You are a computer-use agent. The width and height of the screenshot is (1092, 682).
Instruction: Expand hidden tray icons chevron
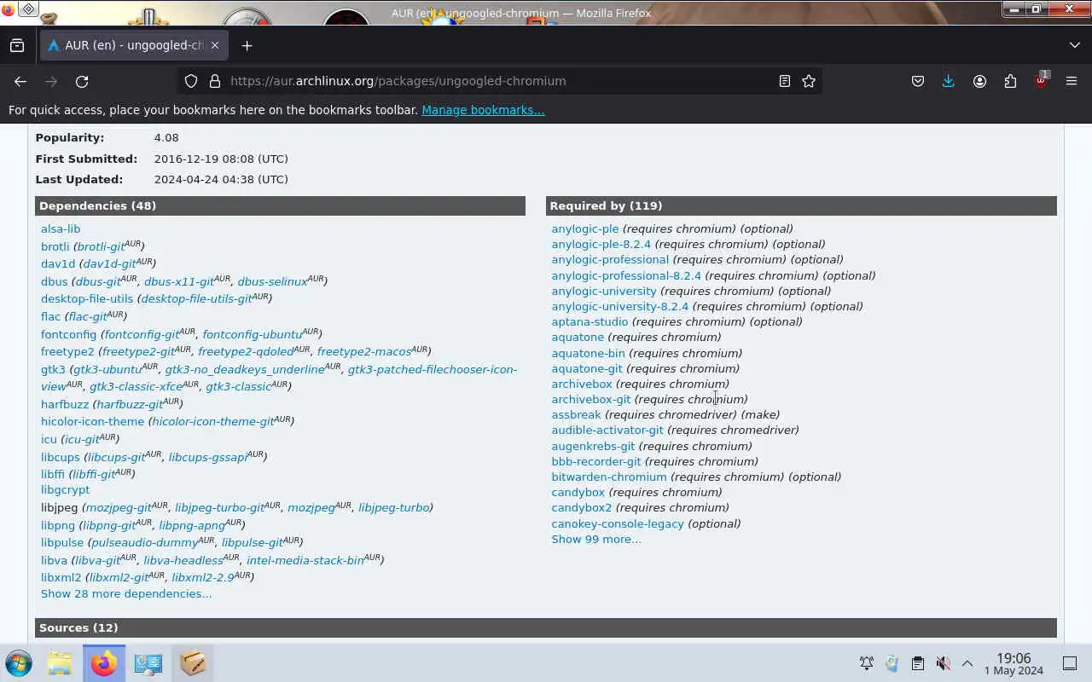point(967,663)
